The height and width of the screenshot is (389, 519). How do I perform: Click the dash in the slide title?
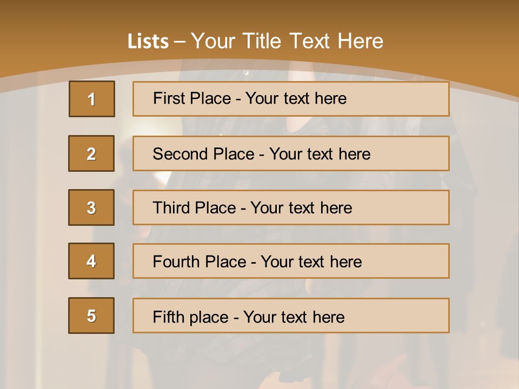point(180,42)
